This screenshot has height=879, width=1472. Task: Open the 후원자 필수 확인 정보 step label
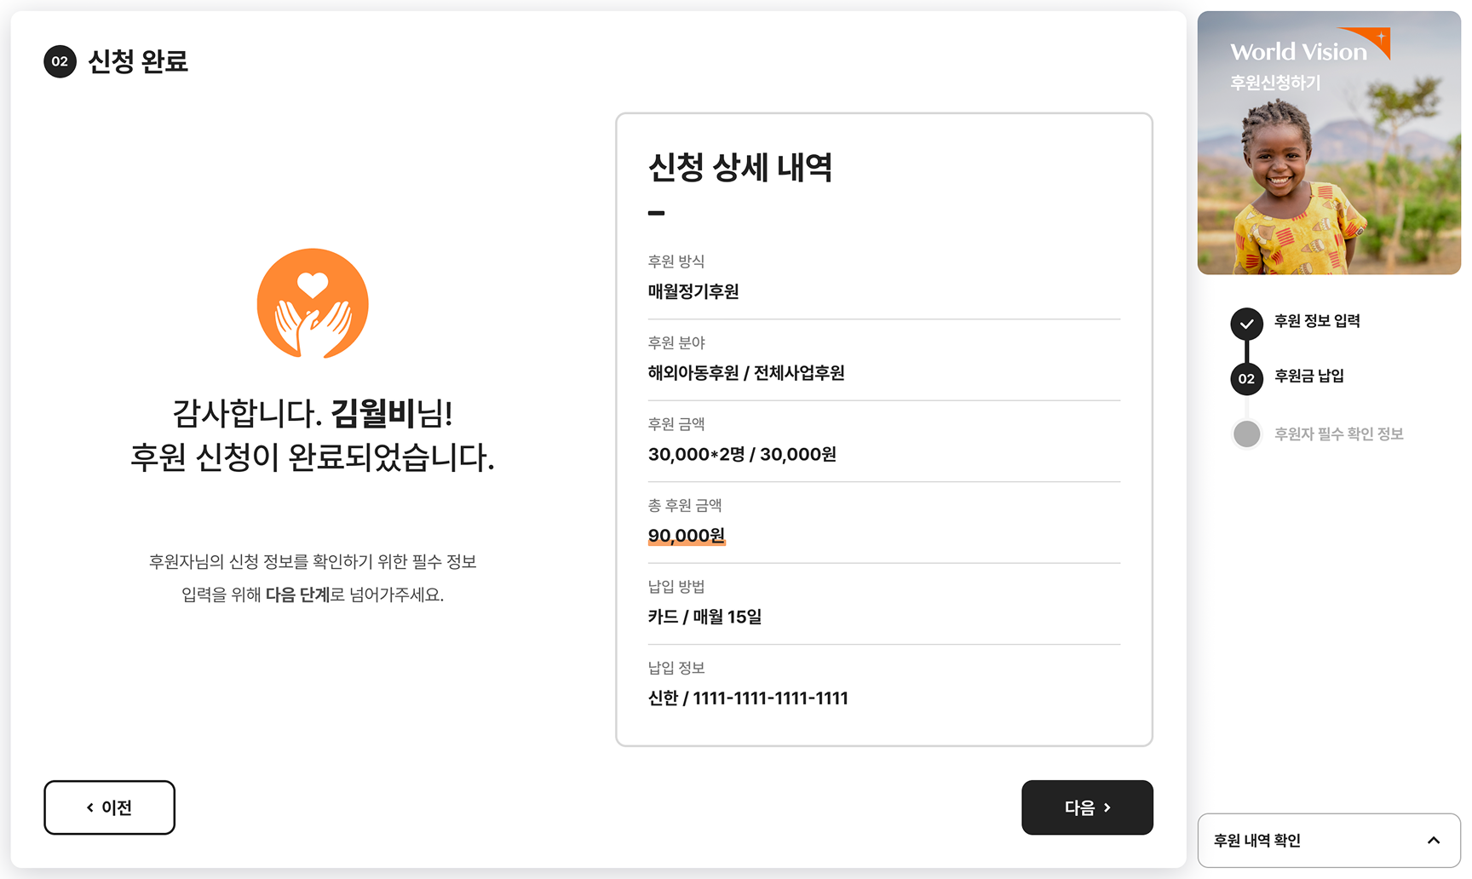pyautogui.click(x=1338, y=434)
